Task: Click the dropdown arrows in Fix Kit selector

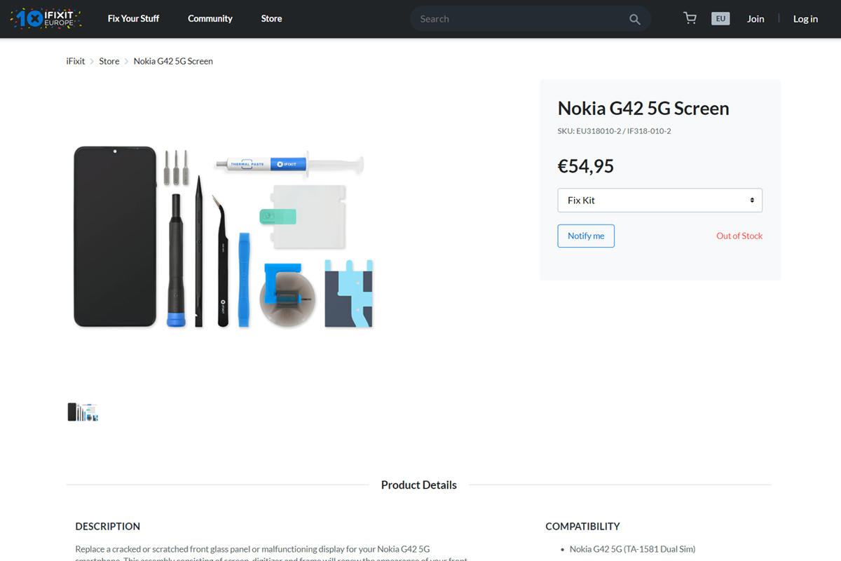Action: coord(752,201)
